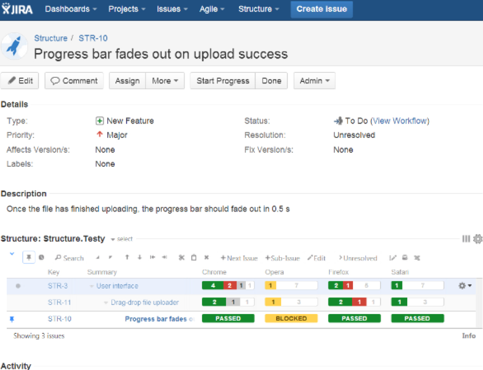The width and height of the screenshot is (483, 370).
Task: Open the row gear menu for STR-3
Action: 465,286
